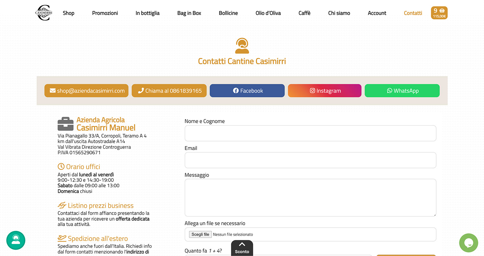Screen dimensions: 484x256
Task: Click the airplane icon beside Spedizione all'estero
Action: click(62, 238)
